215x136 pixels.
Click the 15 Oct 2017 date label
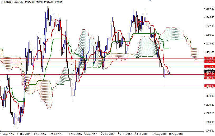click(125, 134)
